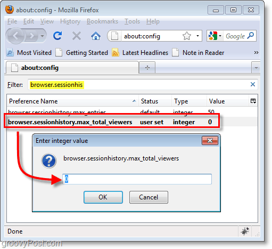
Task: Click the integer value input field
Action: 137,179
